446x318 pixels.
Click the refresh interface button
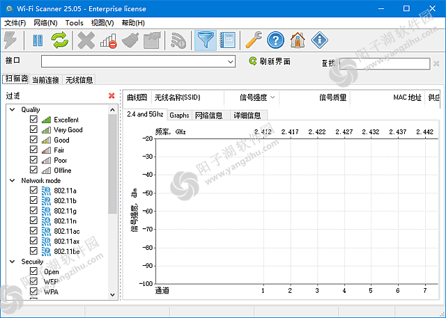(270, 62)
